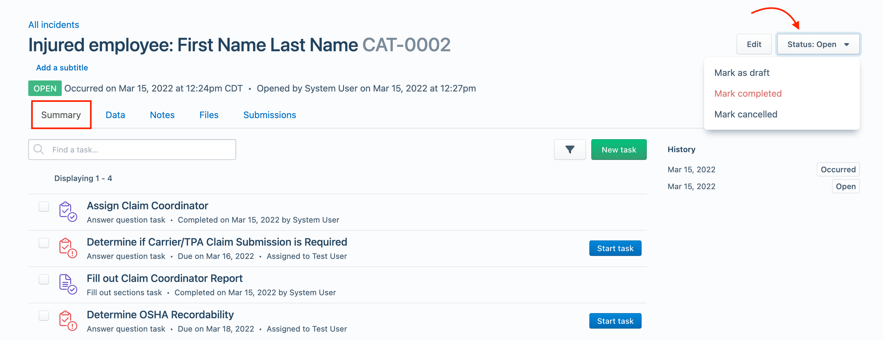The image size is (883, 340).
Task: Go back to All incidents
Action: coord(54,25)
